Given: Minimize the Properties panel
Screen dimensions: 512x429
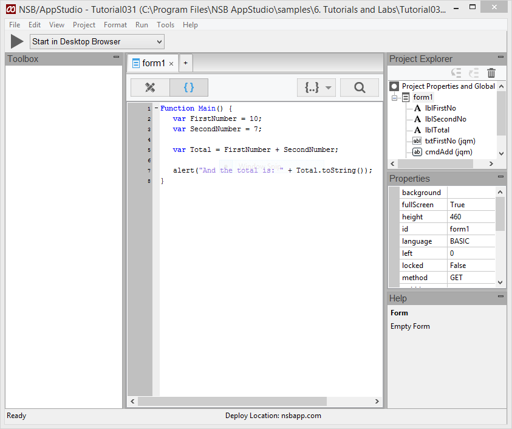Looking at the screenshot, I should pos(500,177).
